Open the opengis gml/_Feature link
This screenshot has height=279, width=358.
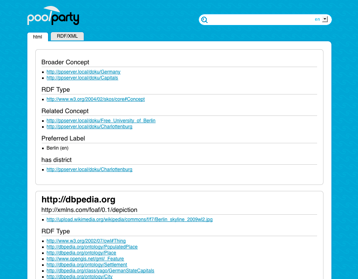point(85,259)
